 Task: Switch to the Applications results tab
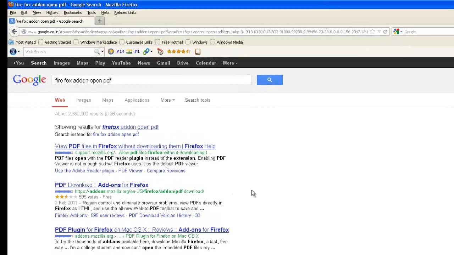tap(137, 100)
